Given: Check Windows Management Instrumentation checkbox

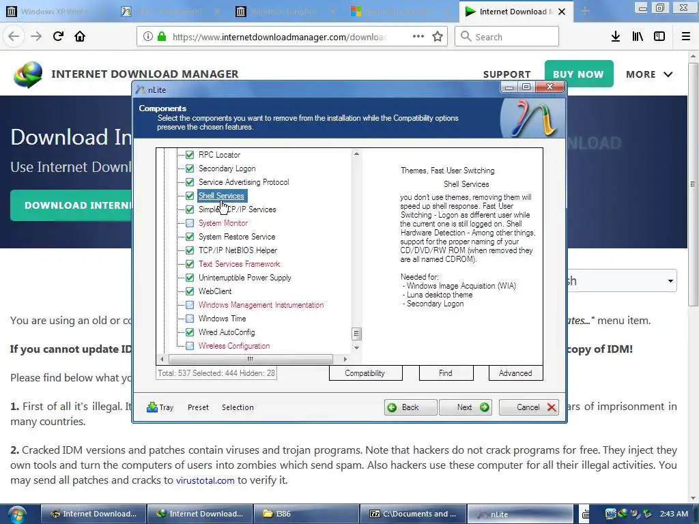Looking at the screenshot, I should point(190,305).
